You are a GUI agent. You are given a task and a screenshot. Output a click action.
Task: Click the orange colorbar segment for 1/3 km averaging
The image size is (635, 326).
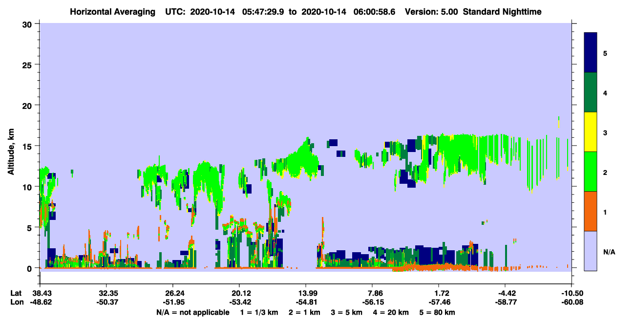(591, 211)
